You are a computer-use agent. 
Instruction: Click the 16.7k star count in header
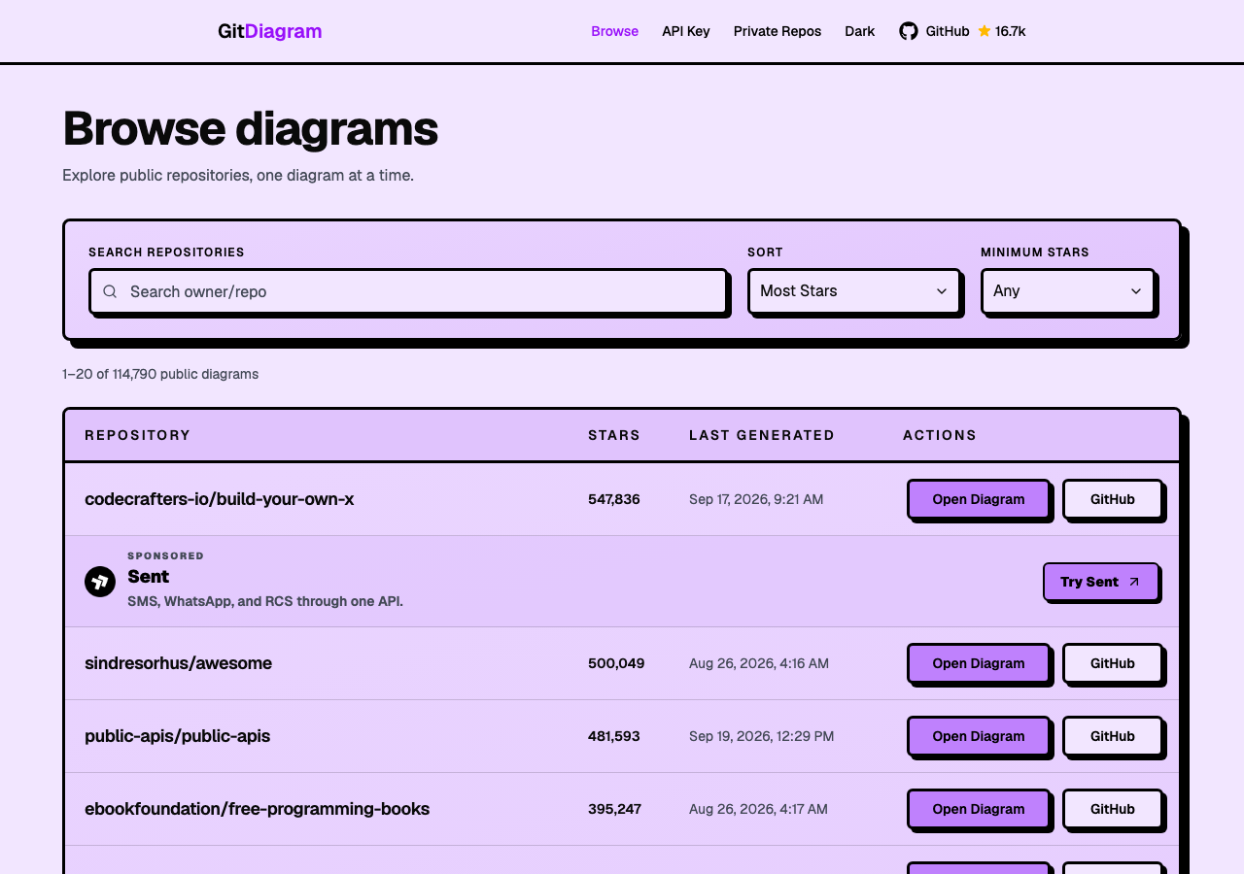(1011, 31)
